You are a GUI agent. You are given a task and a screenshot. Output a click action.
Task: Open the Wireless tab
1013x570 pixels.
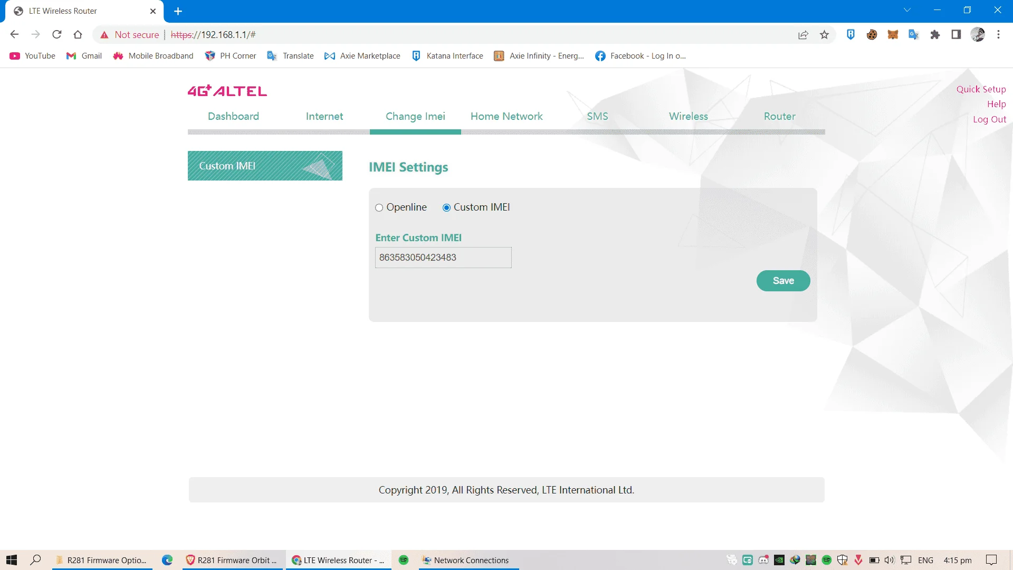pos(689,117)
